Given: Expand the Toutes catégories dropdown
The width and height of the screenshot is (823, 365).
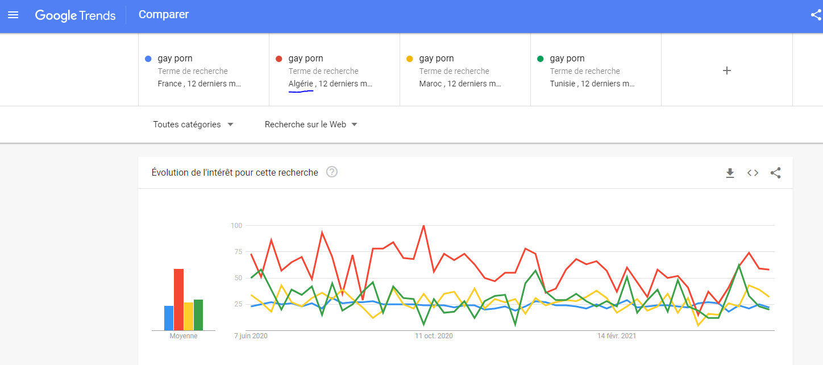Looking at the screenshot, I should pyautogui.click(x=193, y=125).
